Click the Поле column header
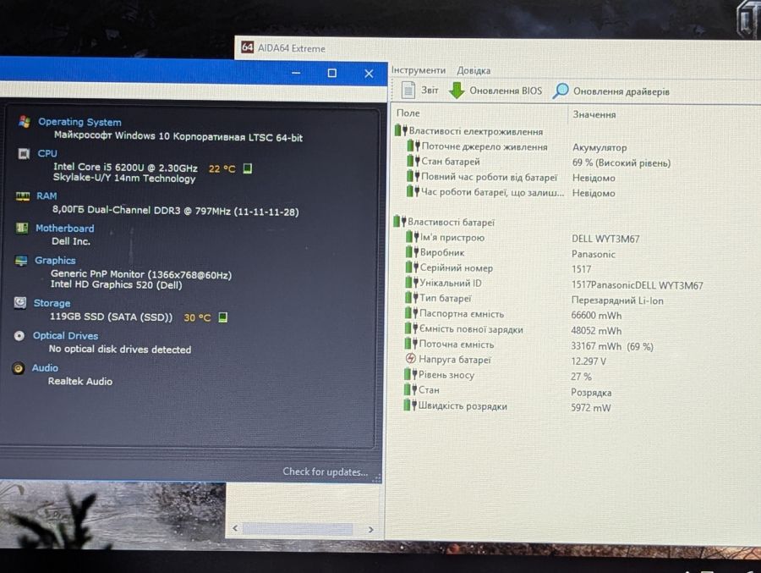The image size is (761, 573). click(408, 113)
